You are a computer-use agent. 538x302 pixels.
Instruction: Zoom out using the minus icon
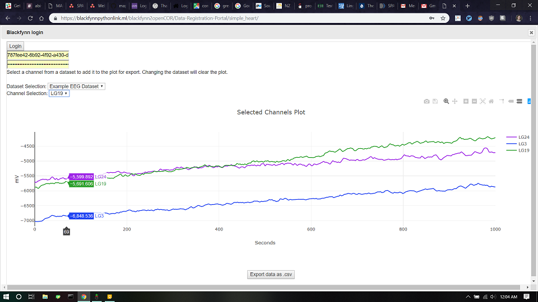point(474,101)
